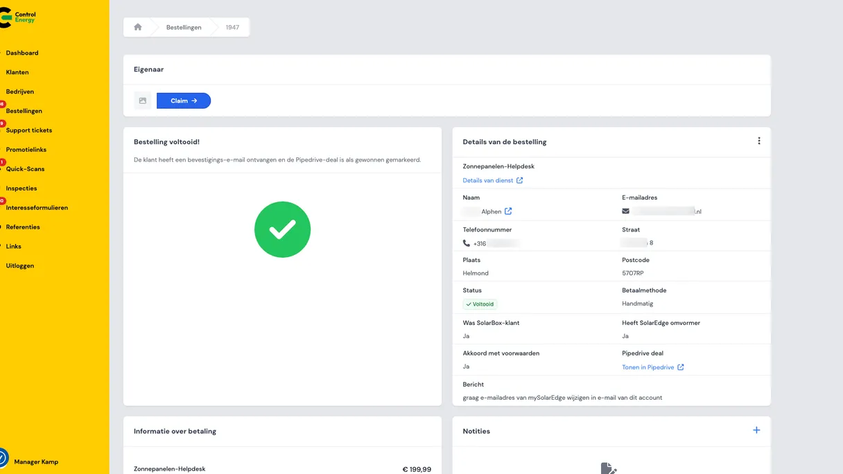Click the price € 199,99
843x474 pixels.
(417, 469)
